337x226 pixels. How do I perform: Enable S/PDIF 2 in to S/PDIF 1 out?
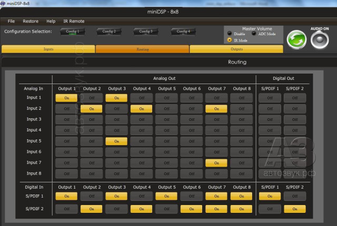click(x=270, y=209)
